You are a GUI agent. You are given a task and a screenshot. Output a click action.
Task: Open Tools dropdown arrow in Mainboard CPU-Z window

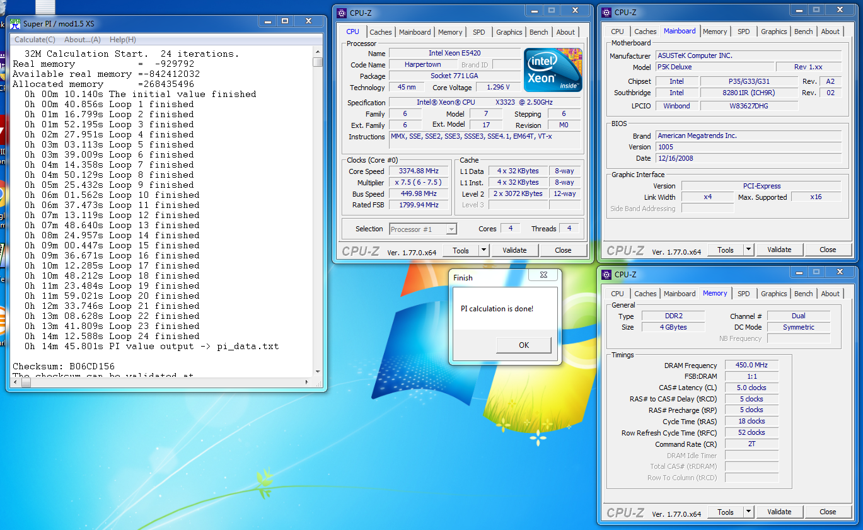tap(748, 250)
